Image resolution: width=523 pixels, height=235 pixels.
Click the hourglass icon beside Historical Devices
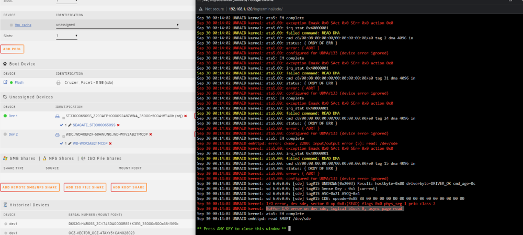click(5, 205)
